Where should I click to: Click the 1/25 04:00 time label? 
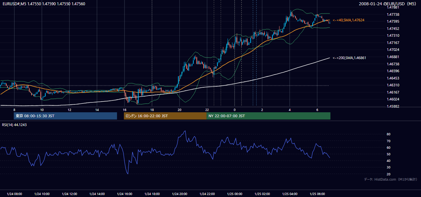(290, 194)
